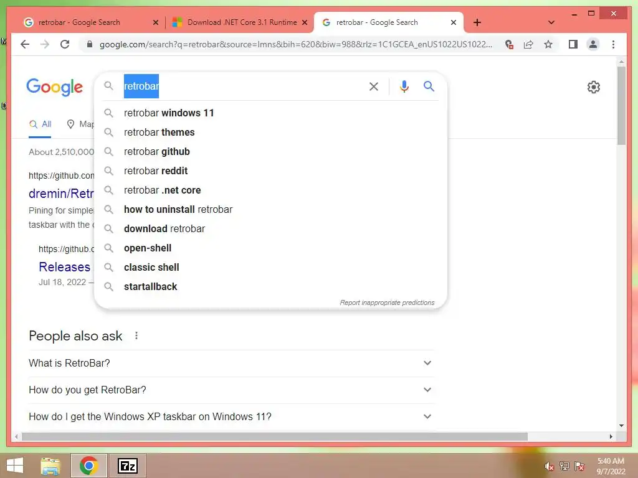The image size is (638, 478).
Task: Click the Chrome taskbar icon
Action: coord(88,466)
